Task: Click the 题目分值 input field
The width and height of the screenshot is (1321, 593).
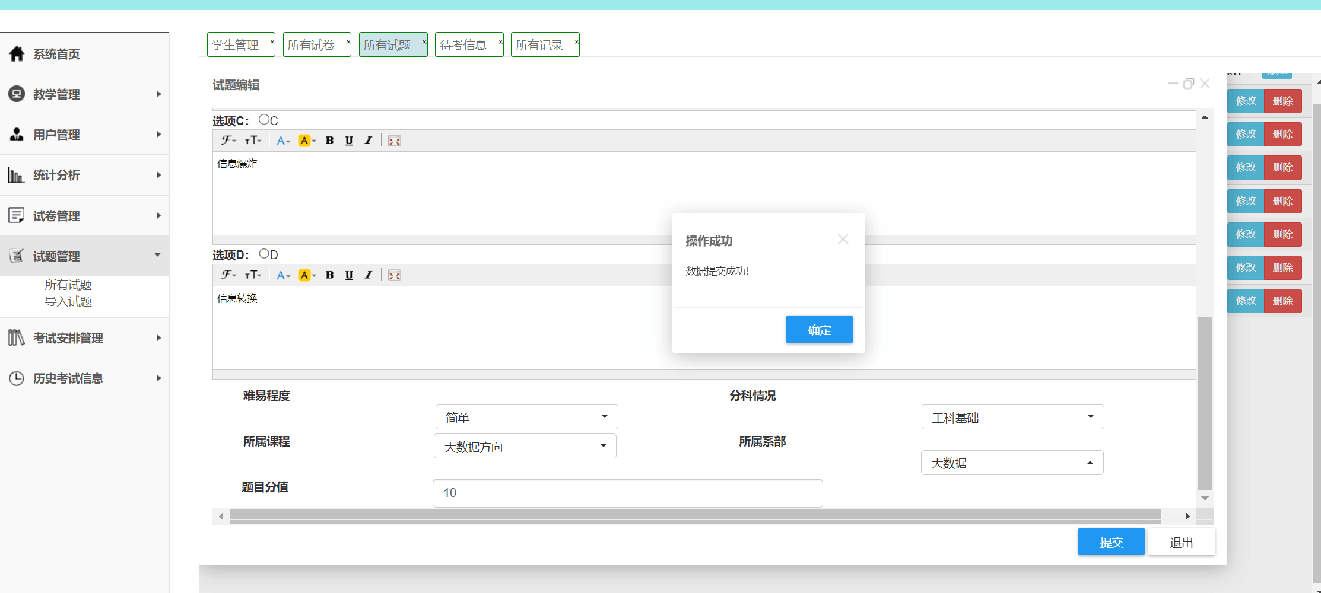Action: 628,493
